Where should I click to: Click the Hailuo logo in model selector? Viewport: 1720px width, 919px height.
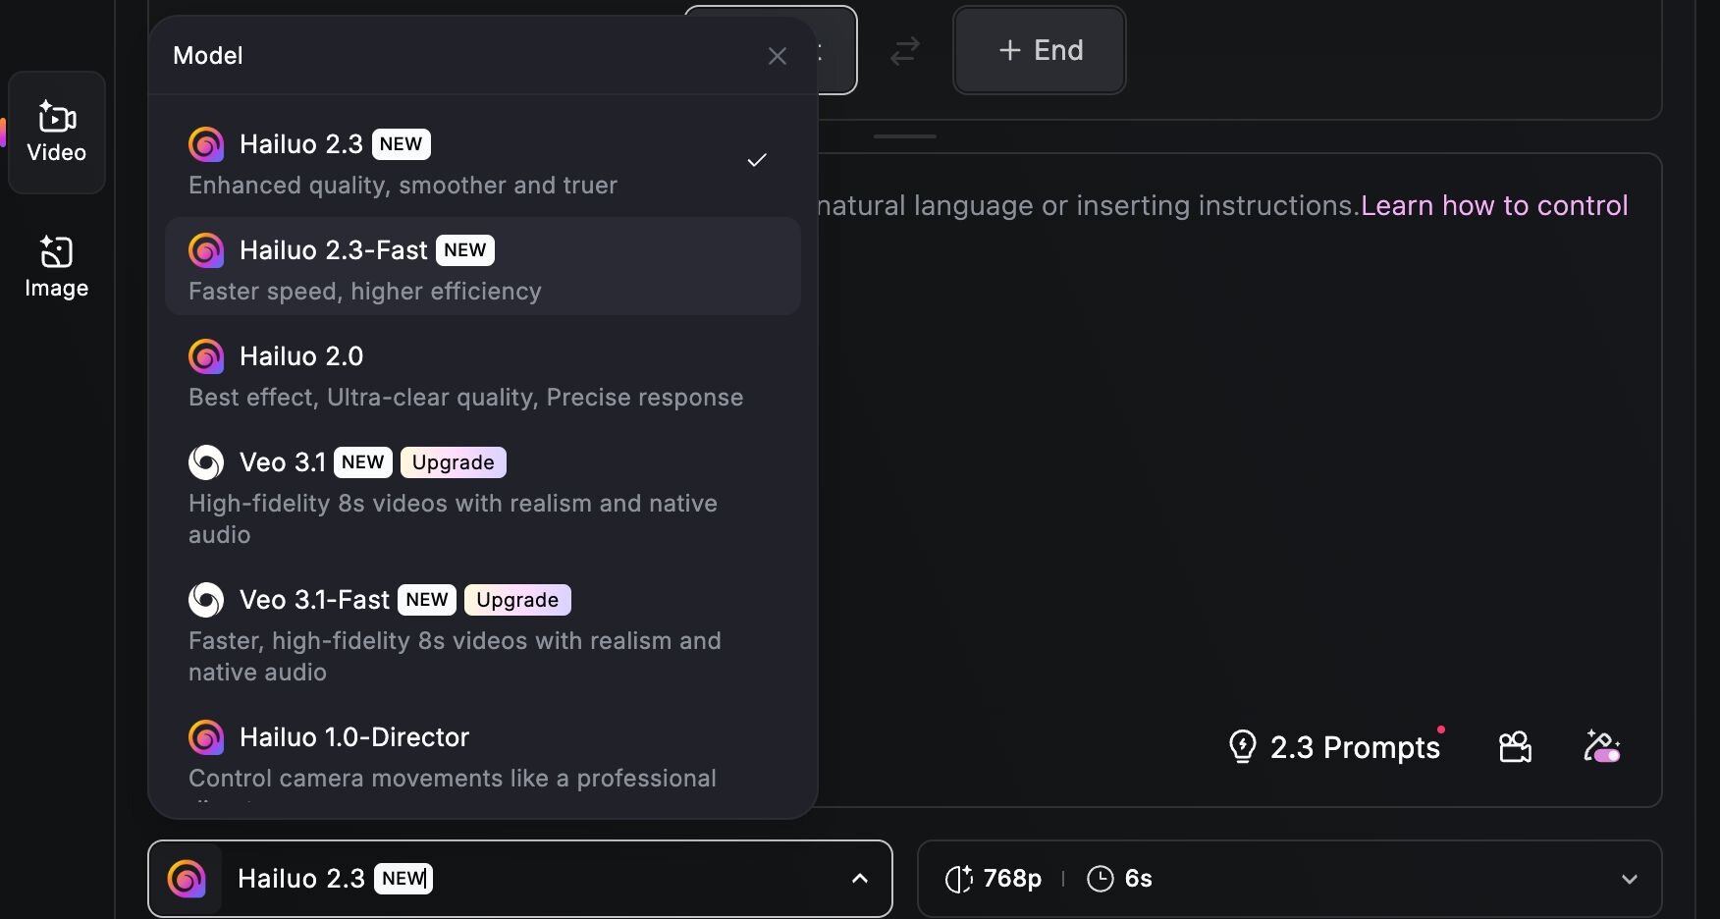coord(187,879)
